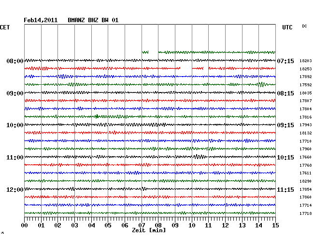This screenshot has height=238, width=314.
Task: Click the DC value "17592"
Action: pyautogui.click(x=306, y=85)
